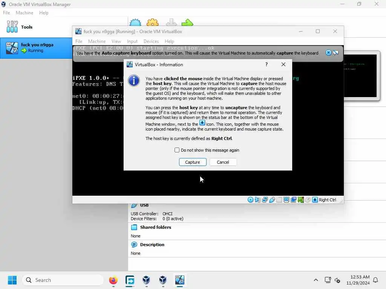Image resolution: width=386 pixels, height=289 pixels.
Task: Click the speech-bubble icon to suppress this notification
Action: [335, 53]
